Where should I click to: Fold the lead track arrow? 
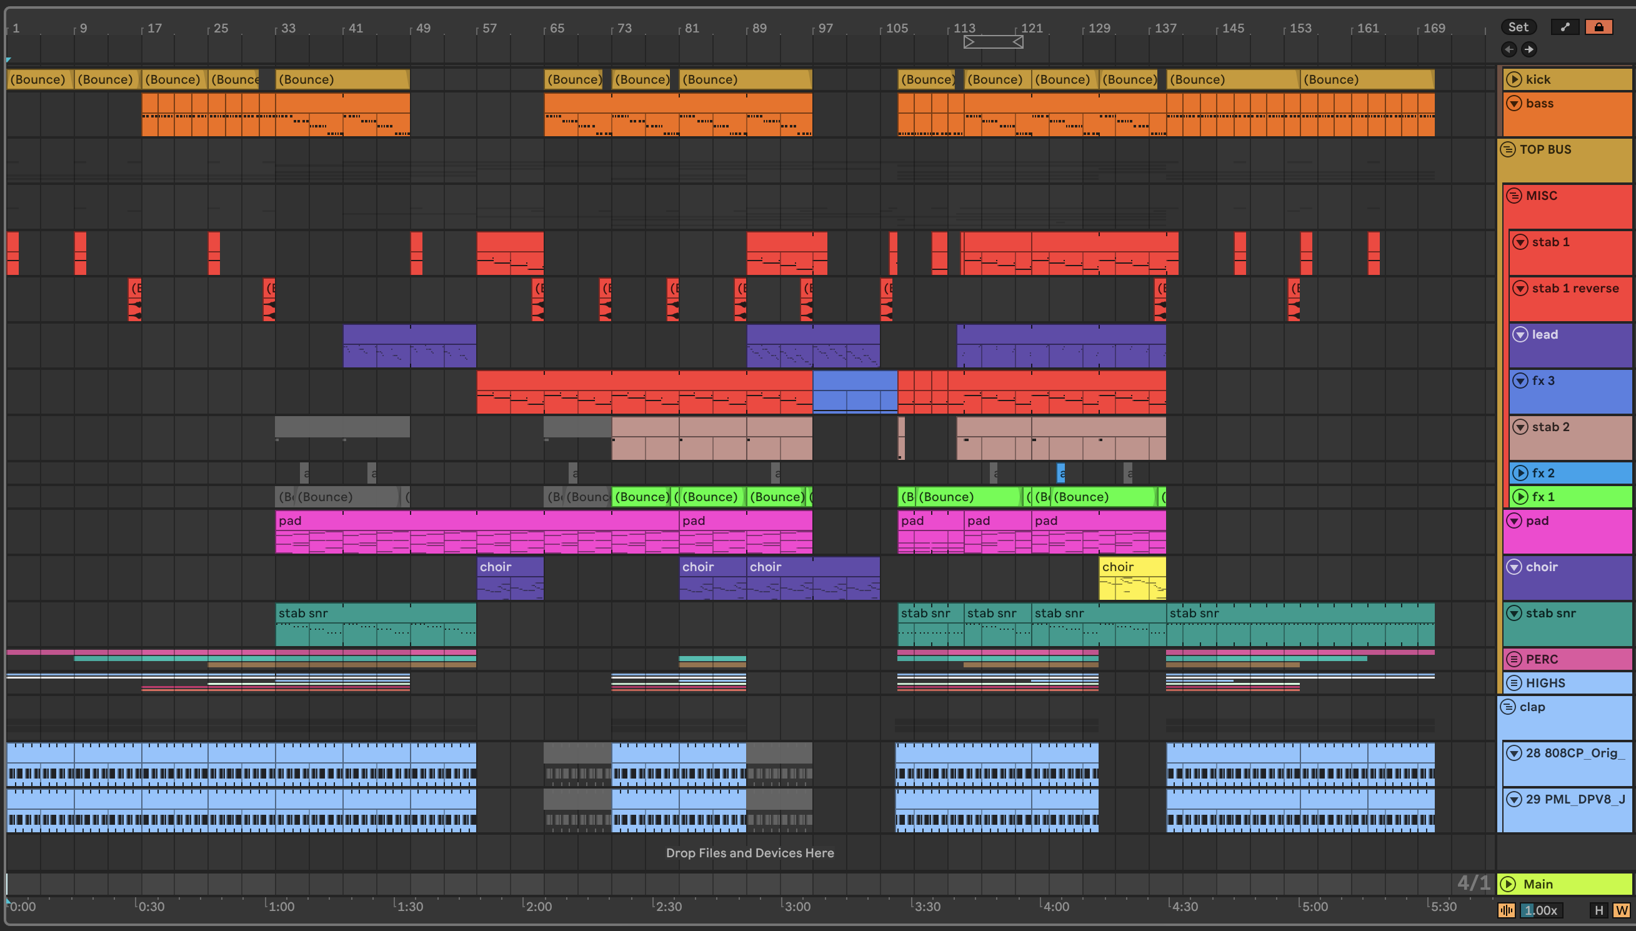(1520, 334)
